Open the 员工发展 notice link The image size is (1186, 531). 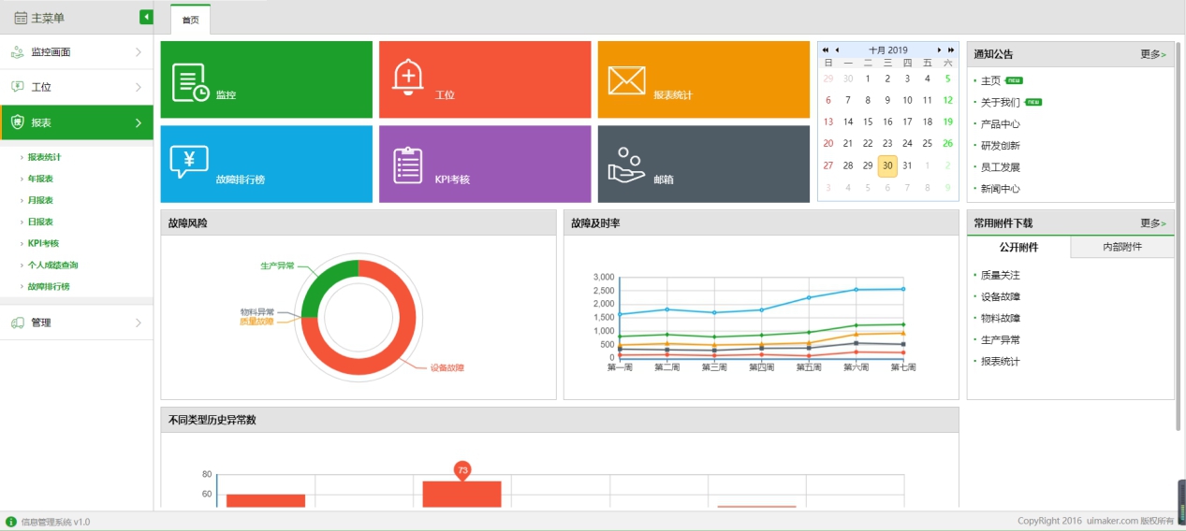pos(1001,167)
